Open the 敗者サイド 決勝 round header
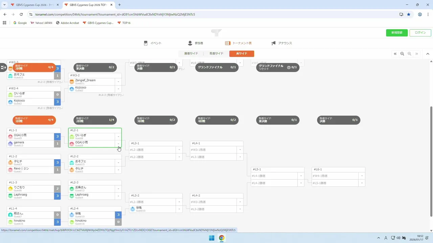Image resolution: width=433 pixels, height=243 pixels. pos(339,120)
